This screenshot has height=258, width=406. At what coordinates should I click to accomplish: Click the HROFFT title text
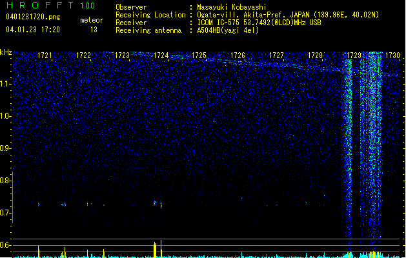(40, 5)
